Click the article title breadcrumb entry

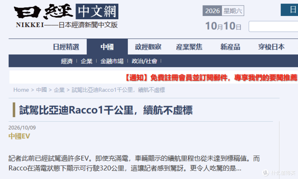click(118, 90)
